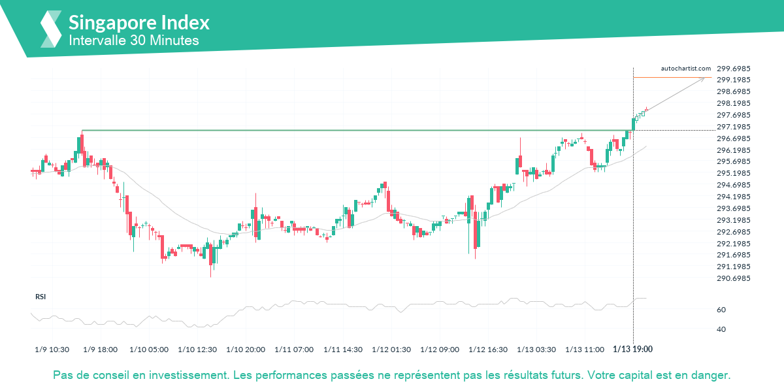
Task: Click the French investment disclaimer text
Action: tap(391, 376)
